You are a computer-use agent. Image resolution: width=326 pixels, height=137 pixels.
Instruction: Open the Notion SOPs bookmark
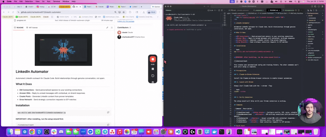coord(63,17)
